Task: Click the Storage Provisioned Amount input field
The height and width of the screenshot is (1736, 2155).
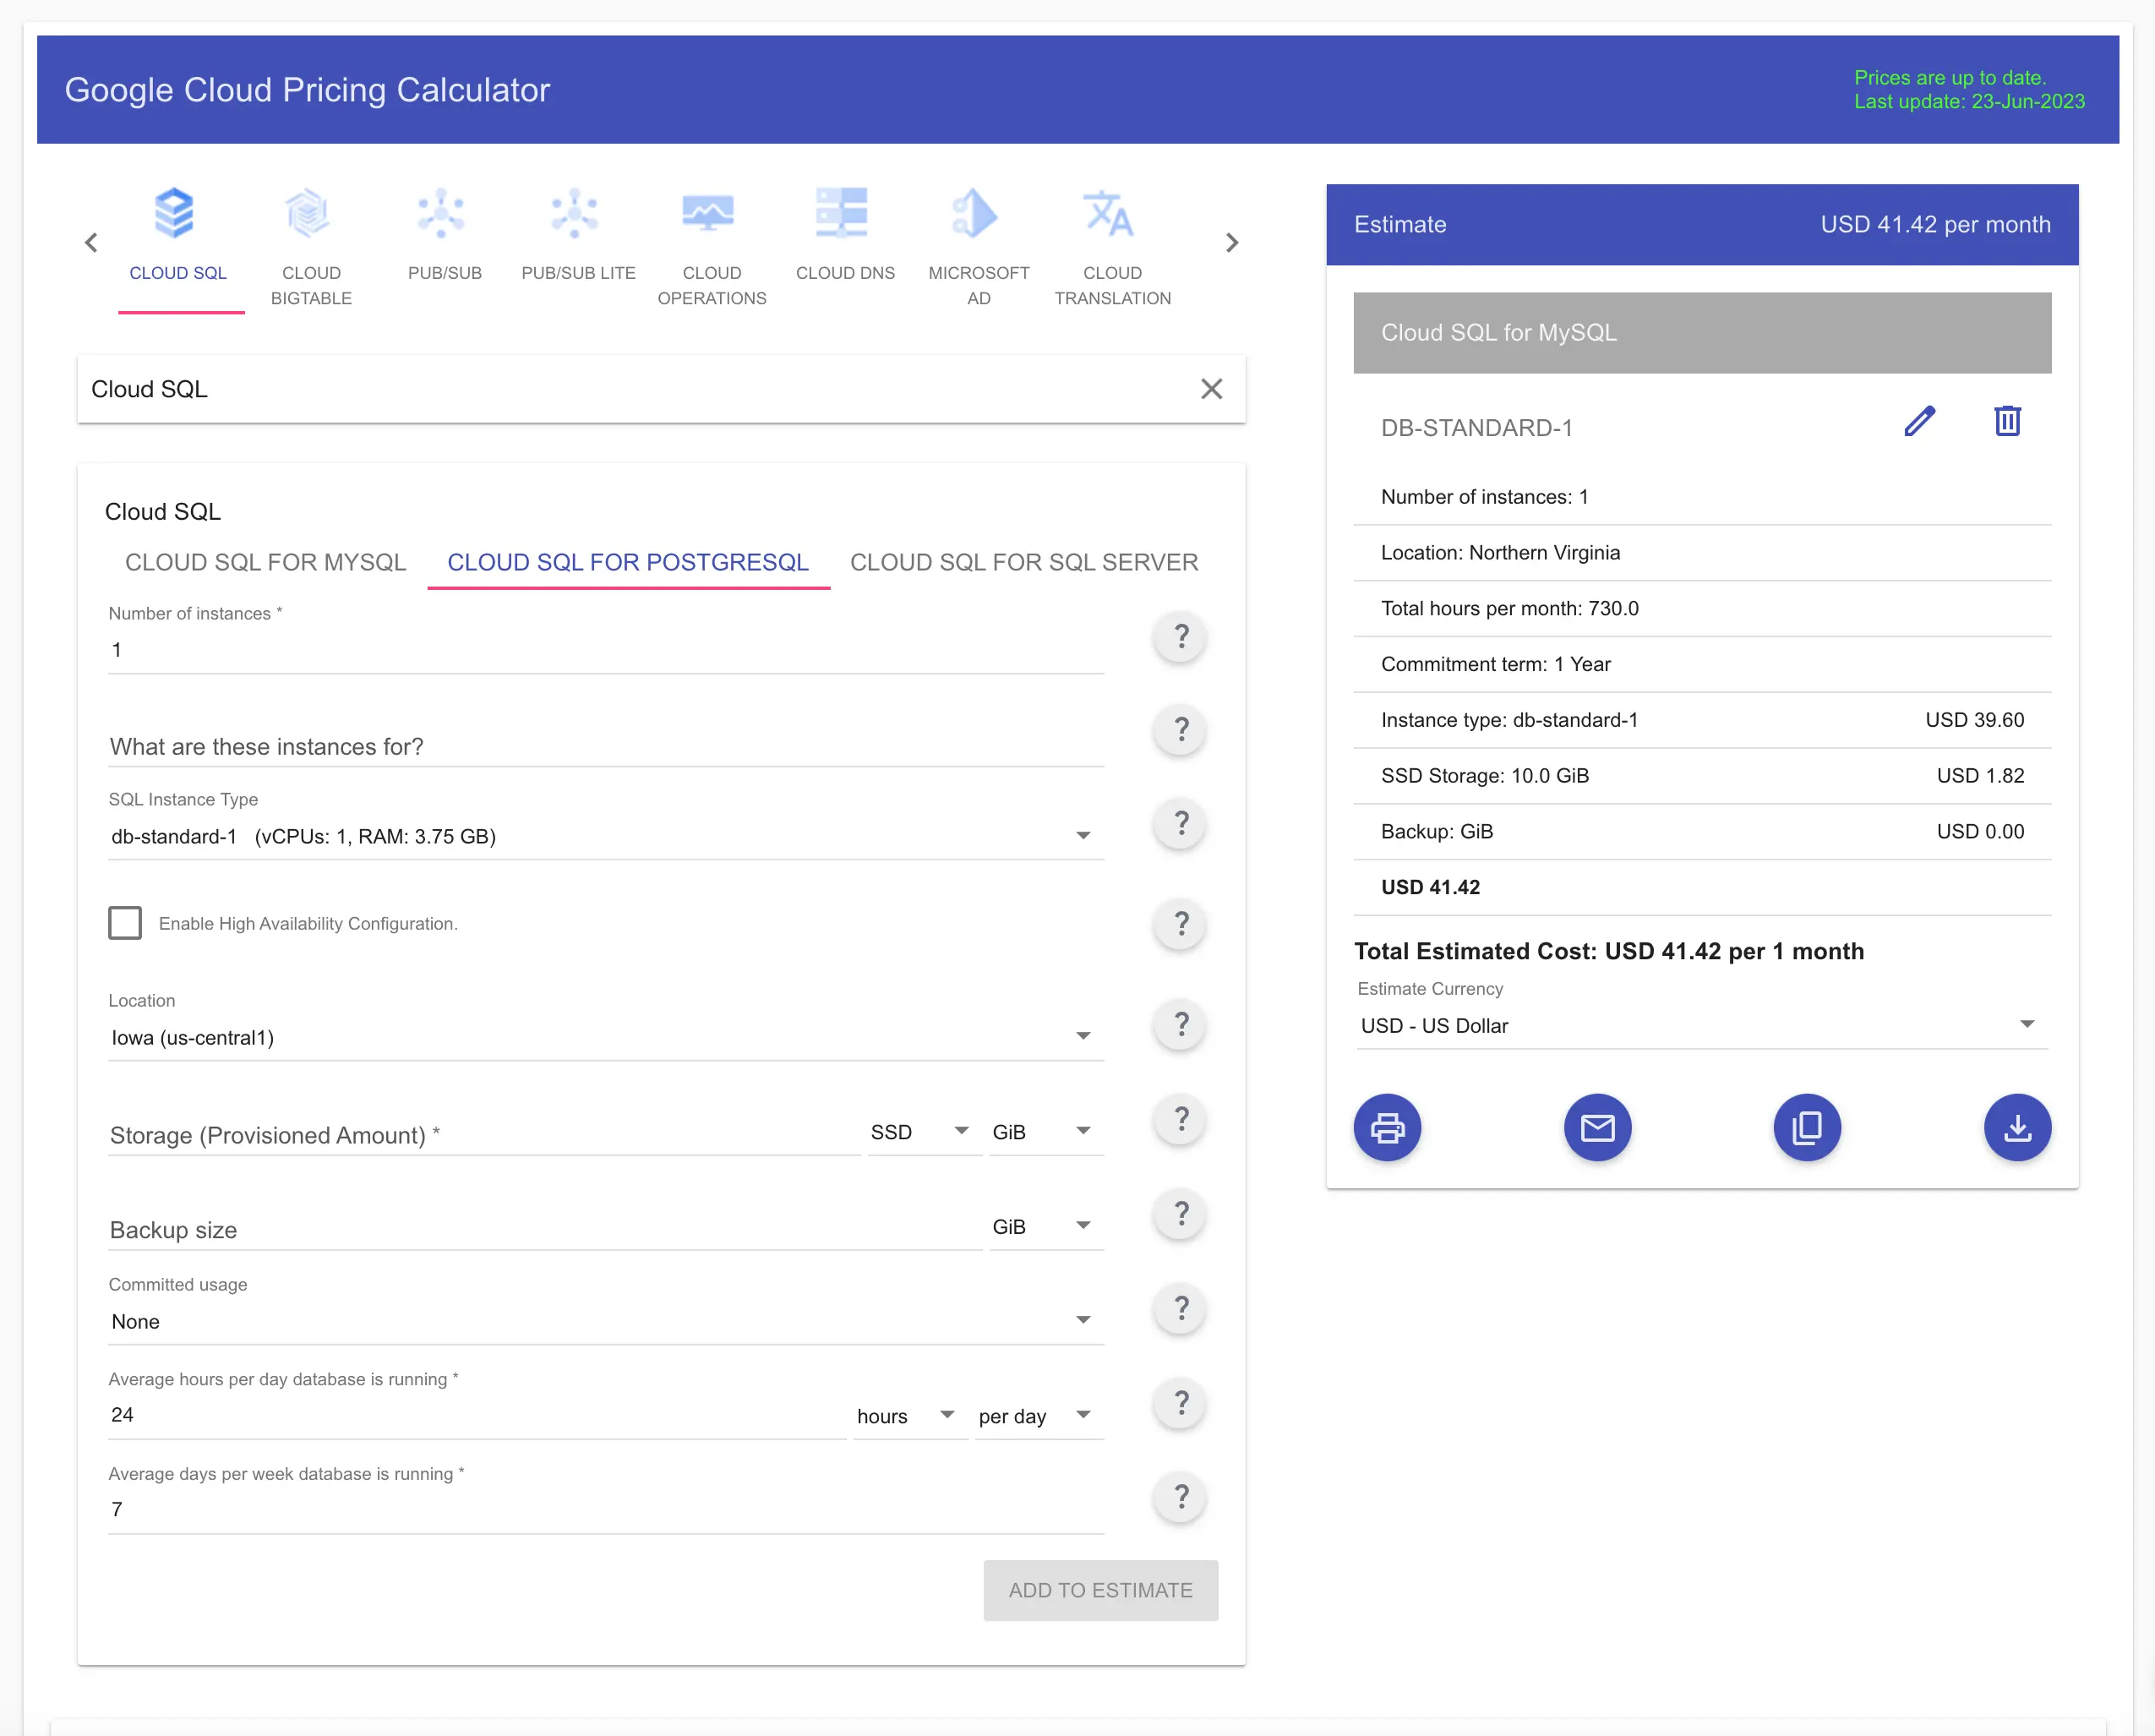Action: [480, 1134]
